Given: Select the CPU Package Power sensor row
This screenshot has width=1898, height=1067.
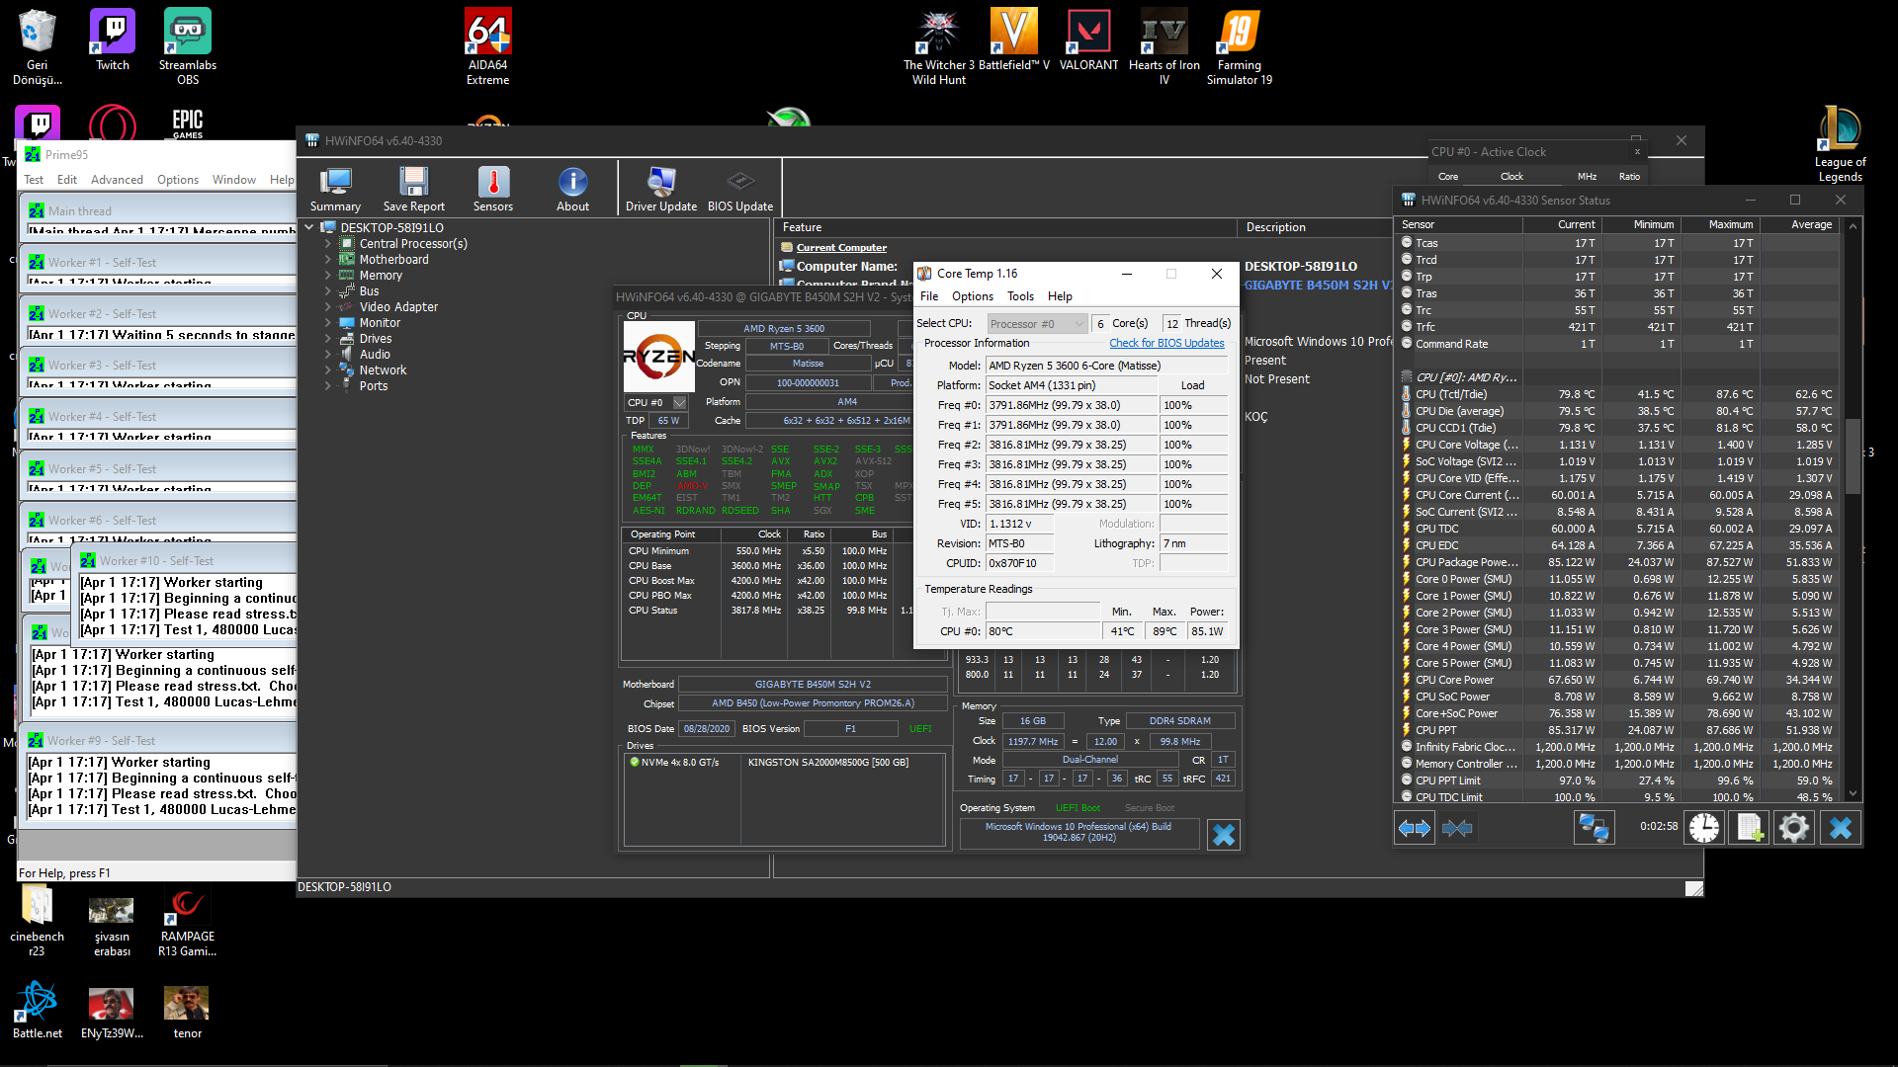Looking at the screenshot, I should pos(1618,562).
